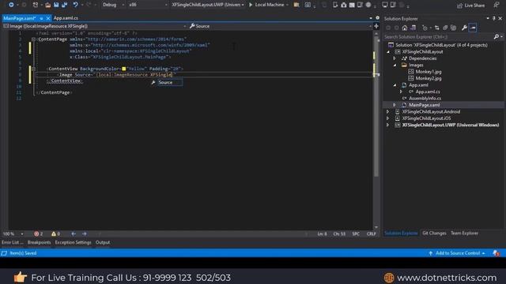Click Solution Explorer search magnifier icon

click(497, 37)
